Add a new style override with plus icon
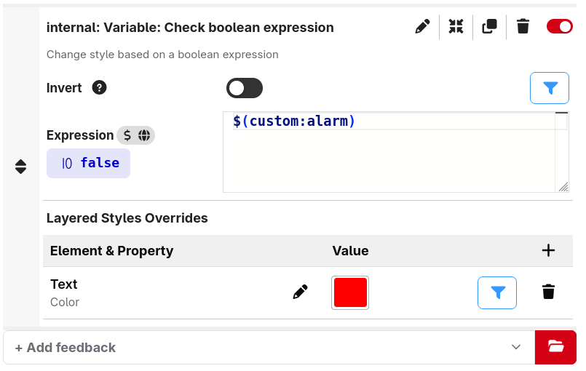The image size is (586, 371). tap(548, 250)
